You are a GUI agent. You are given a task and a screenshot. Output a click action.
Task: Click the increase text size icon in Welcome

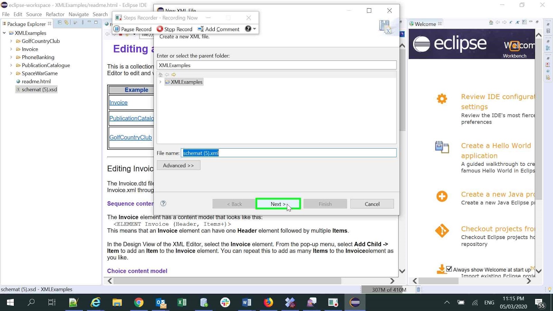pyautogui.click(x=517, y=22)
